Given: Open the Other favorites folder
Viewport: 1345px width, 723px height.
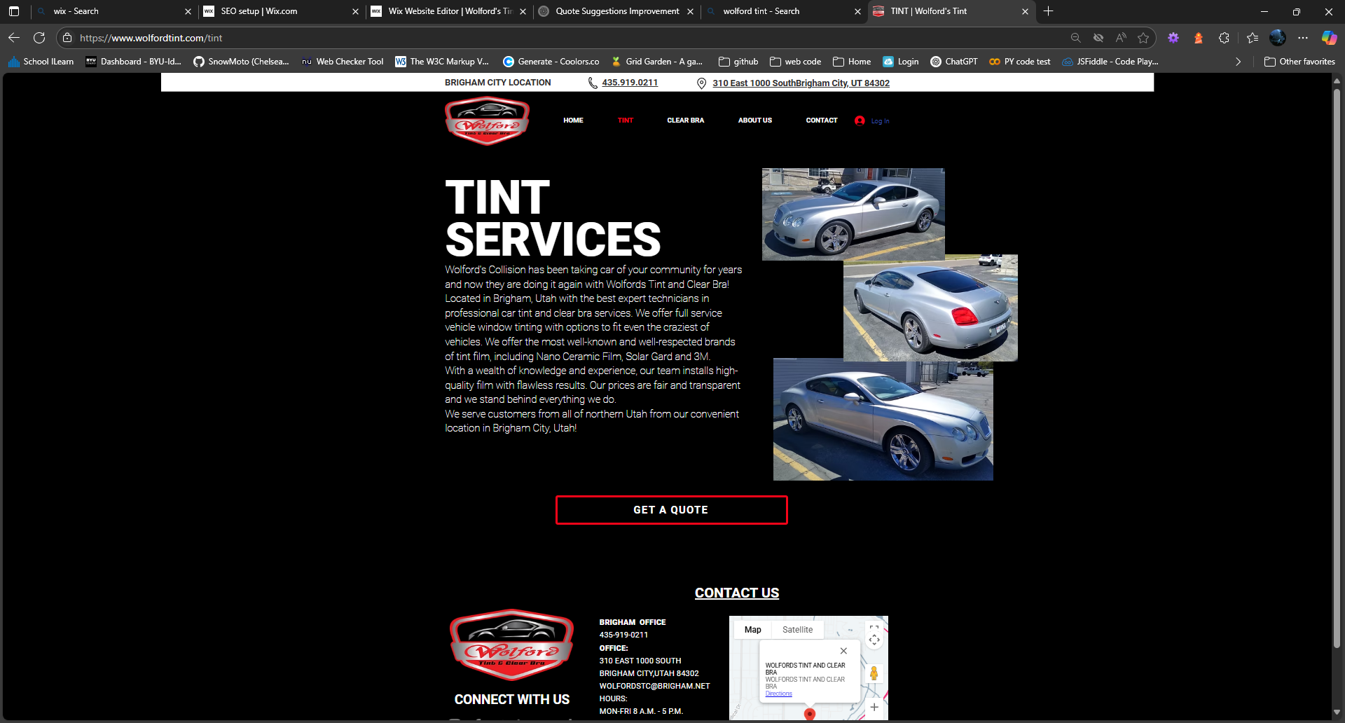Looking at the screenshot, I should 1299,62.
